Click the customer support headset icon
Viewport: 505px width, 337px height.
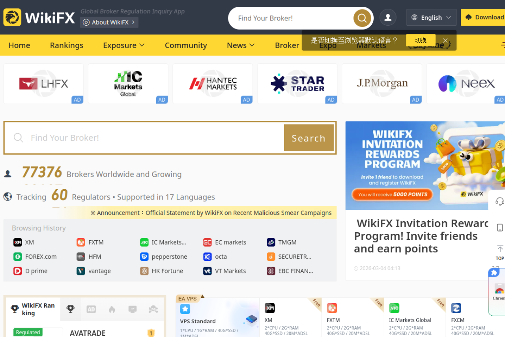click(499, 201)
